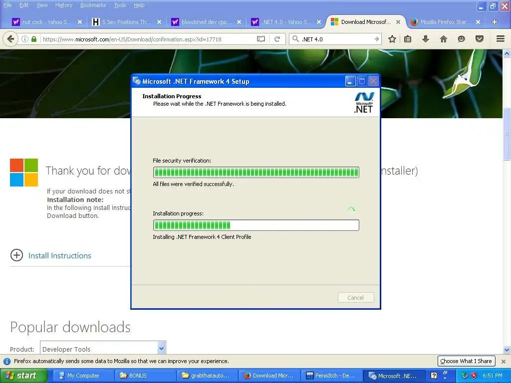511x383 pixels.
Task: Click the 6:51 PM clock
Action: [x=493, y=376]
